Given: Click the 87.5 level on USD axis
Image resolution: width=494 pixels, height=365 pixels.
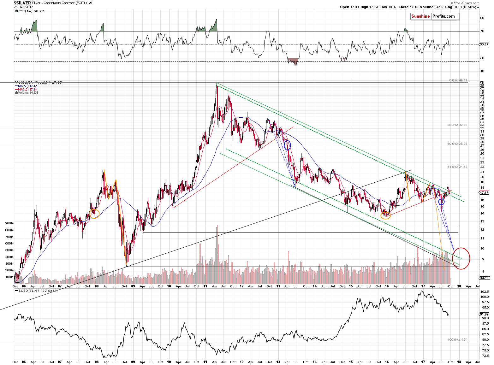Looking at the screenshot, I should tap(485, 324).
